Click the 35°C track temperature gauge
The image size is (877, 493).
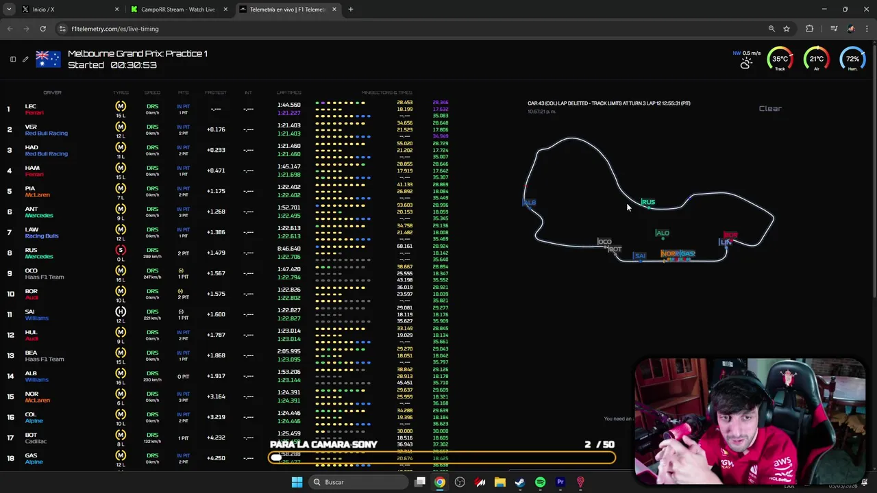tap(780, 59)
